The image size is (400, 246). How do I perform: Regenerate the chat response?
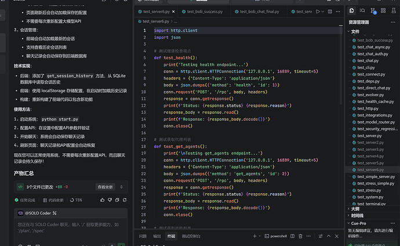(125, 200)
